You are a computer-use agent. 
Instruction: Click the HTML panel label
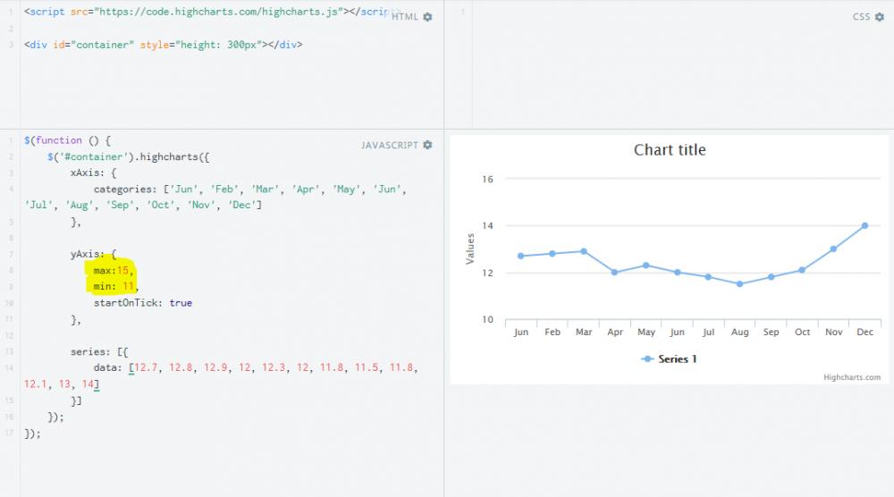click(x=405, y=17)
